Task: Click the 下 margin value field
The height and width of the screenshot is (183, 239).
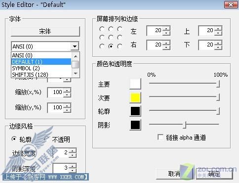Action: click(x=207, y=45)
